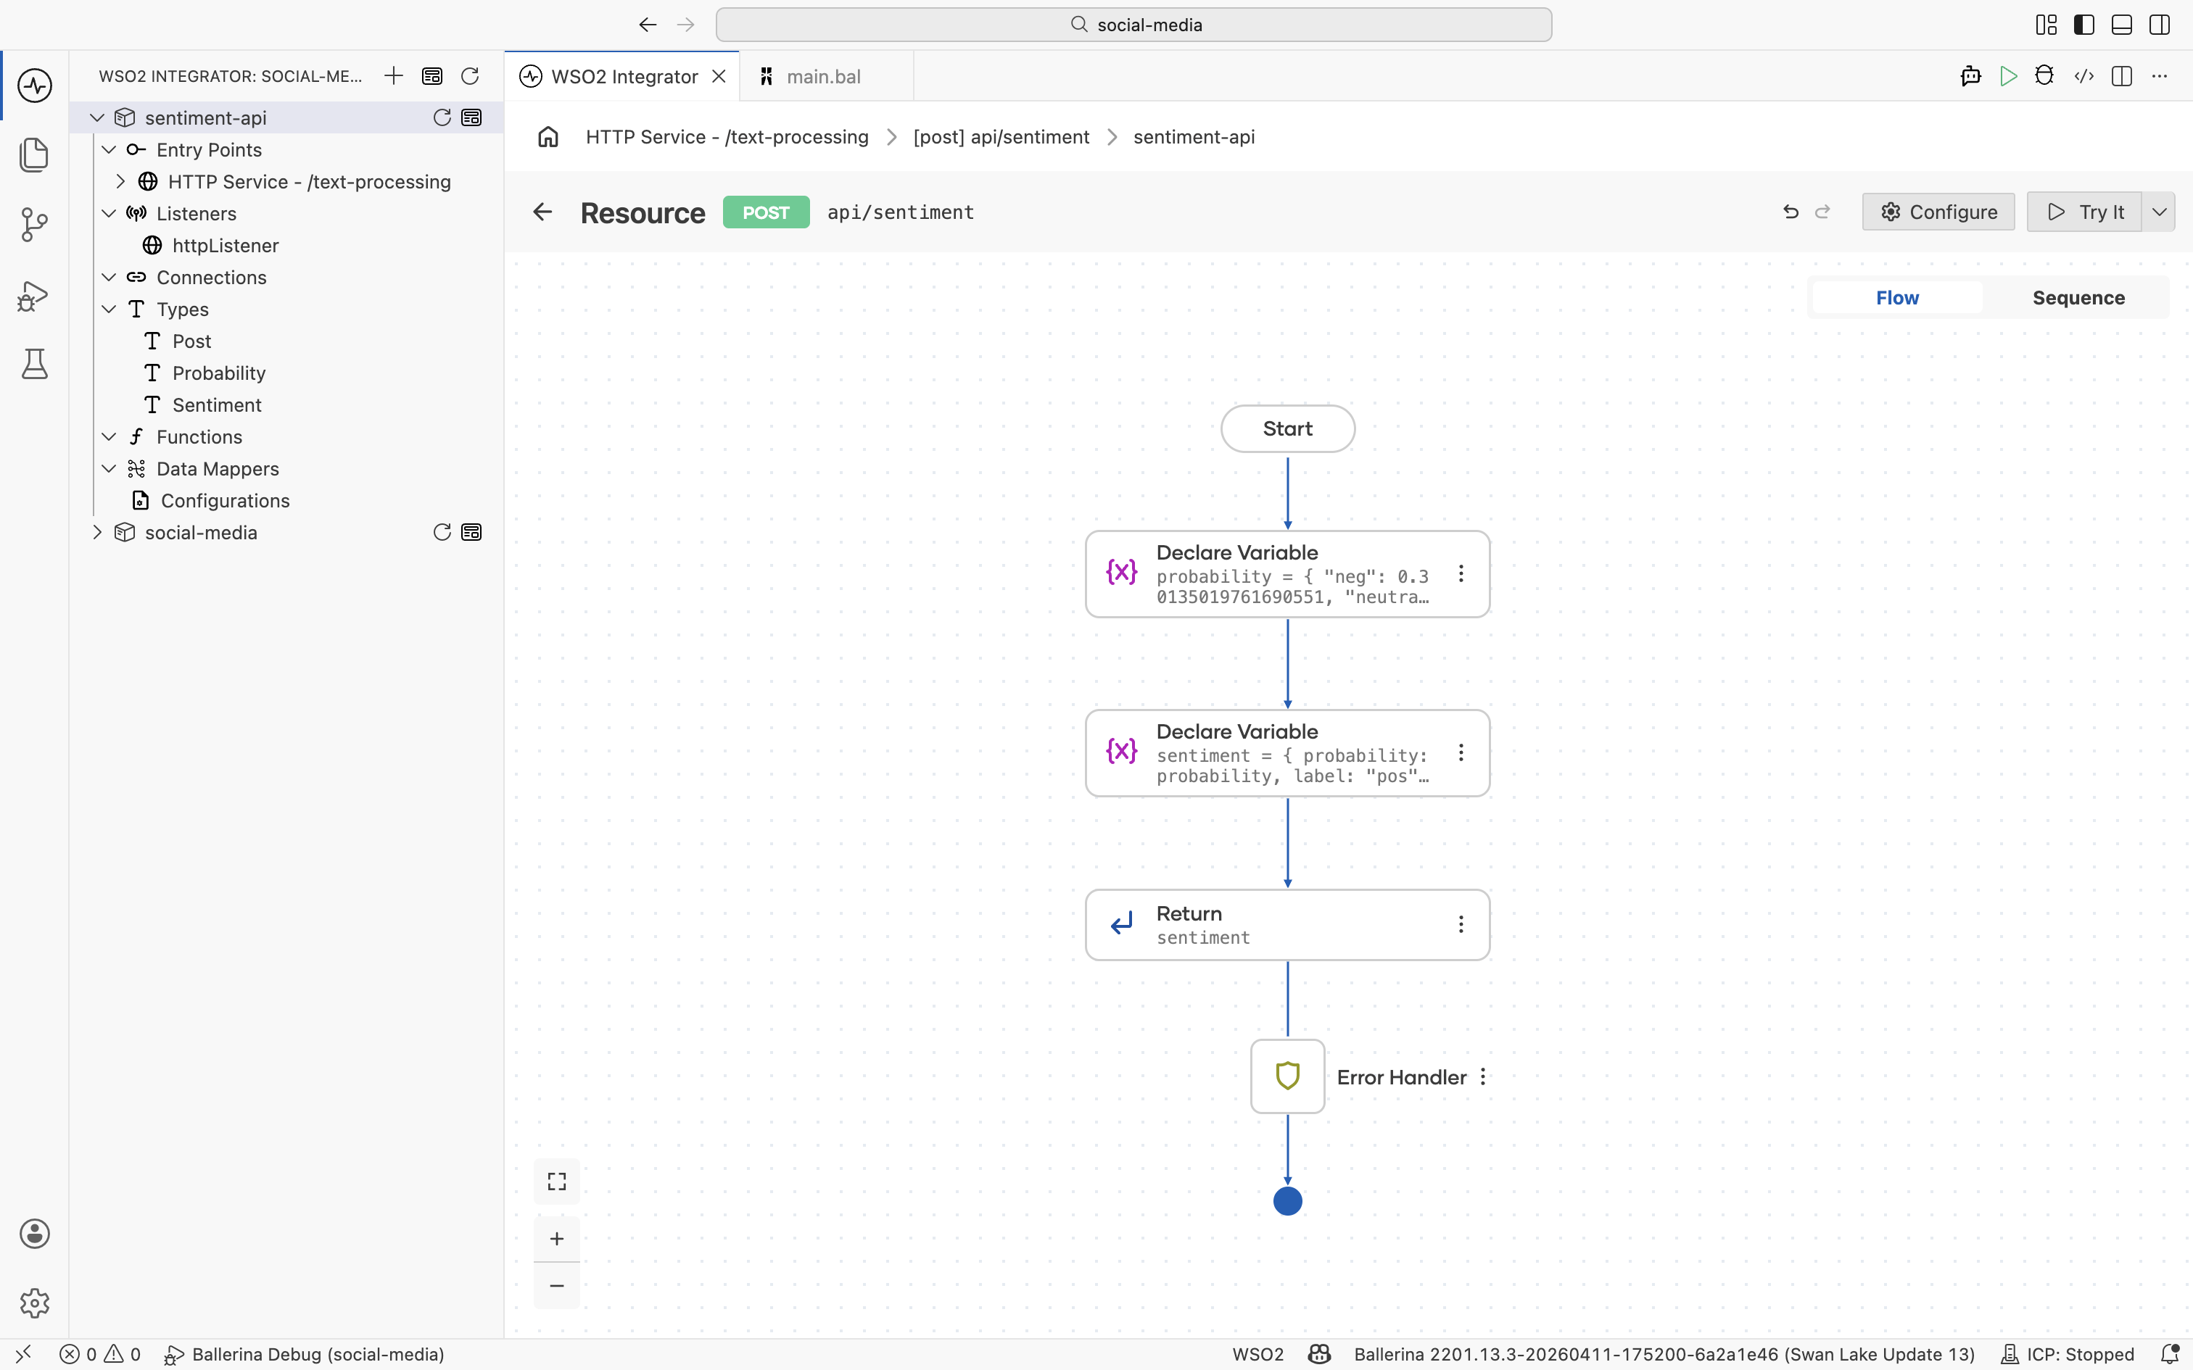Zoom in the flow diagram
2193x1370 pixels.
tap(556, 1239)
